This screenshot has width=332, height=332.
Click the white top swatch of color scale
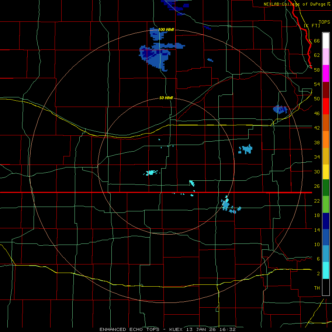click(326, 41)
